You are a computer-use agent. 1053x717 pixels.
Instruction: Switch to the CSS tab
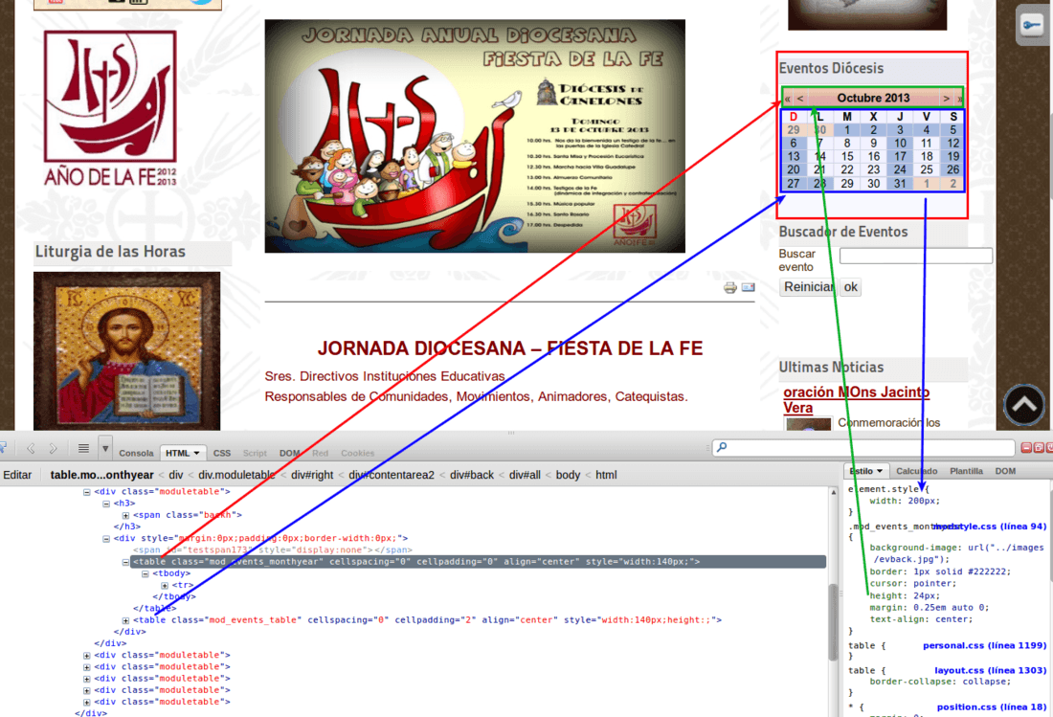(x=222, y=453)
